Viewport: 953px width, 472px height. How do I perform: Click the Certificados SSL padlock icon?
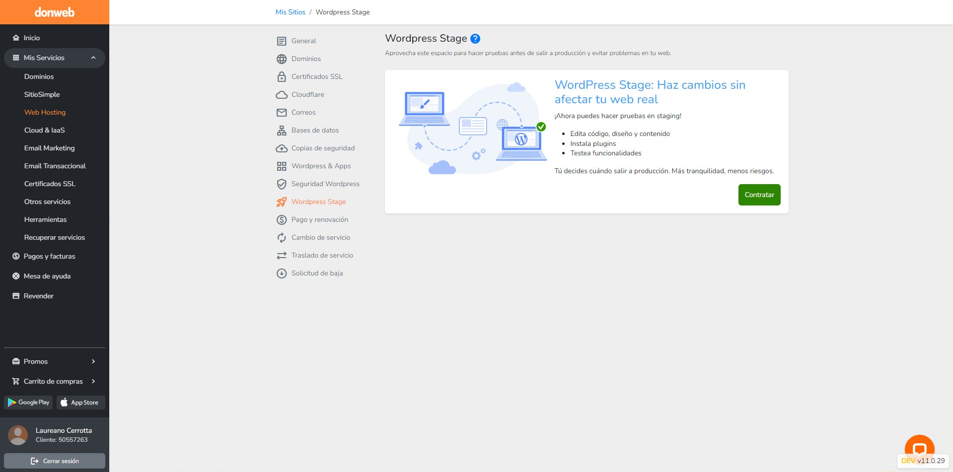click(282, 77)
